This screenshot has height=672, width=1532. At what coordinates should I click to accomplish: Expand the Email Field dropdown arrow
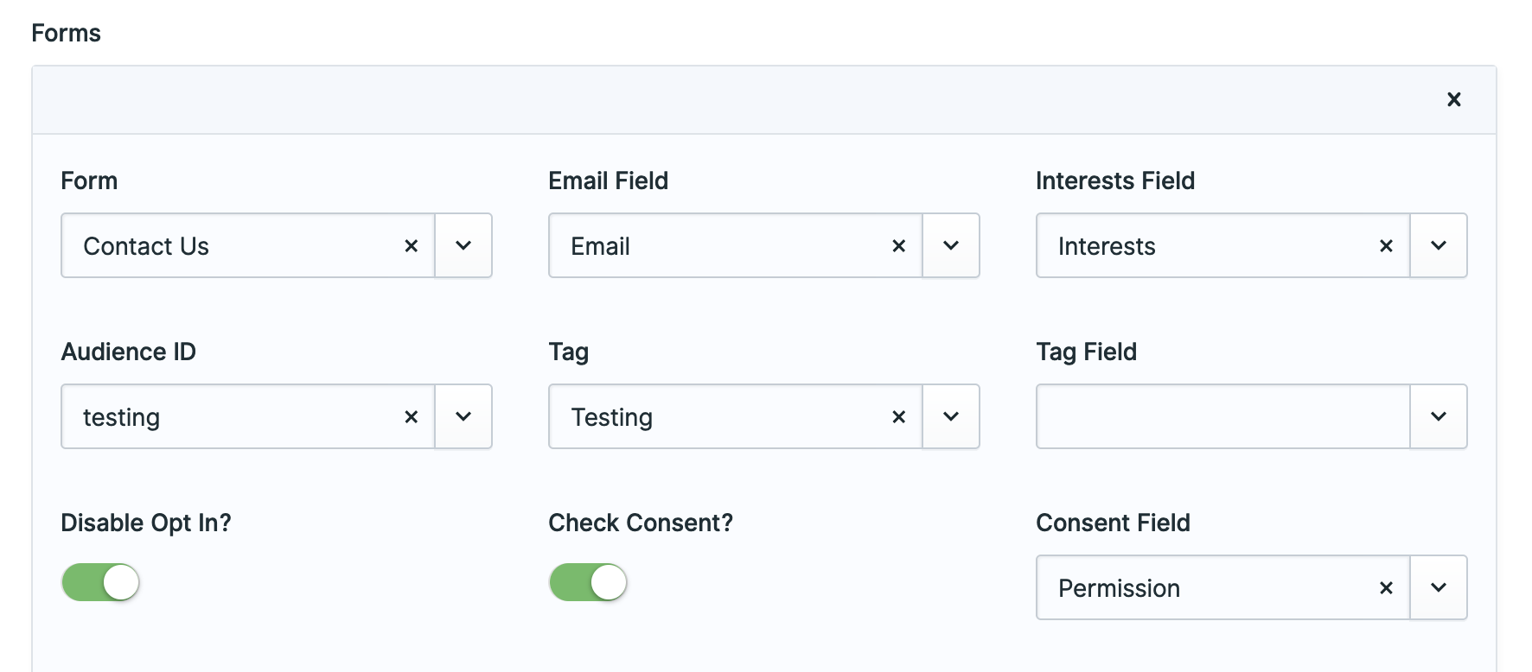951,246
